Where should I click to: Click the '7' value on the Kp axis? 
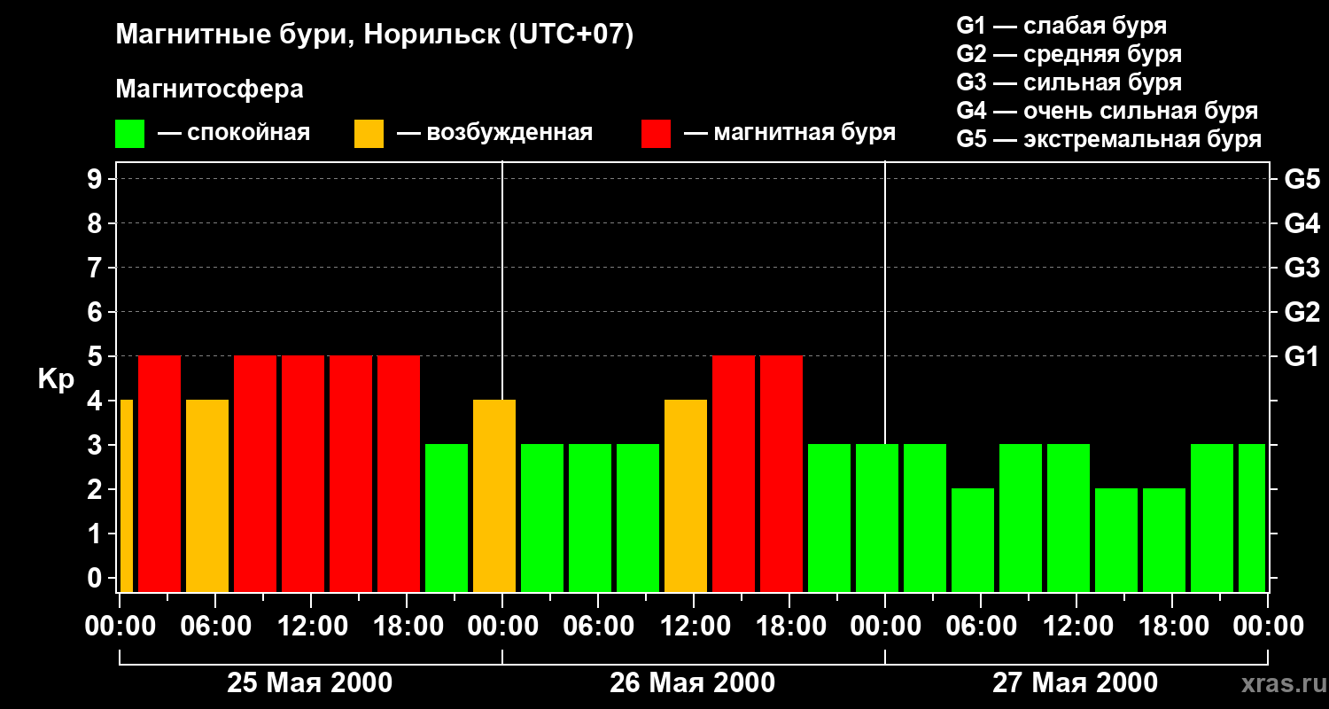tap(96, 268)
